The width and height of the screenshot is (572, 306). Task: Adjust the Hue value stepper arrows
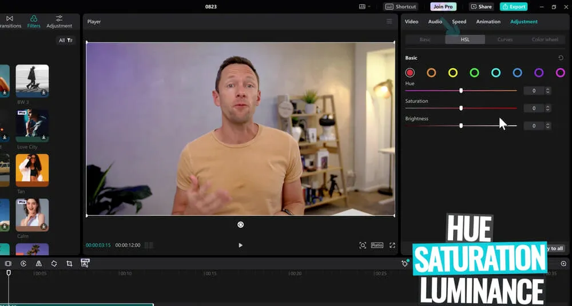tap(548, 91)
